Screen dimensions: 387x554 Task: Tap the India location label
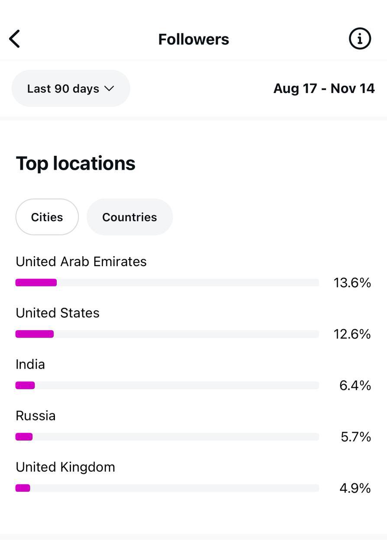tap(30, 364)
